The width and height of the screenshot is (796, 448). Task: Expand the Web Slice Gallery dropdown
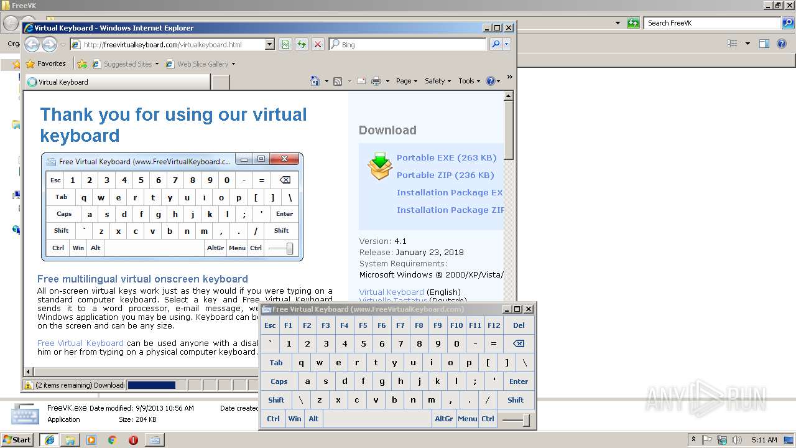[233, 64]
